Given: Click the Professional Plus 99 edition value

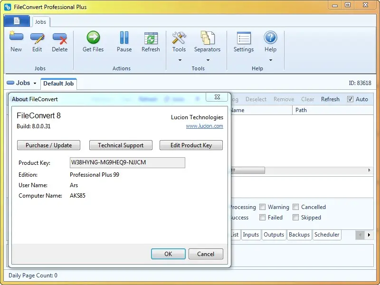Looking at the screenshot, I should click(x=95, y=175).
